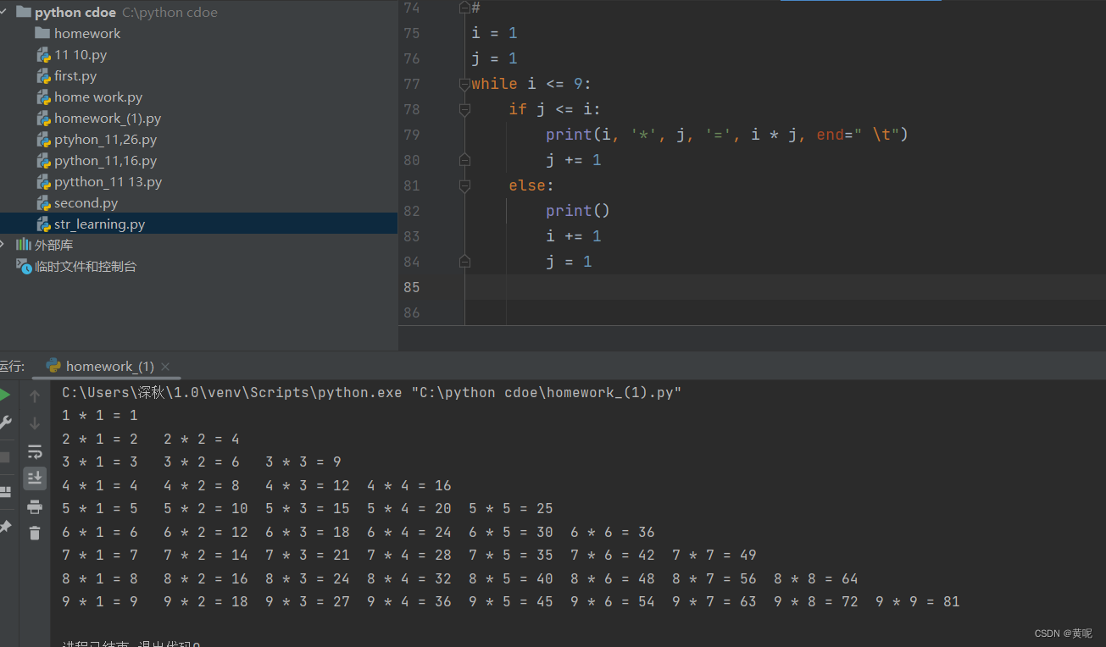
Task: Click the library bars icon beside 外部库
Action: click(24, 245)
